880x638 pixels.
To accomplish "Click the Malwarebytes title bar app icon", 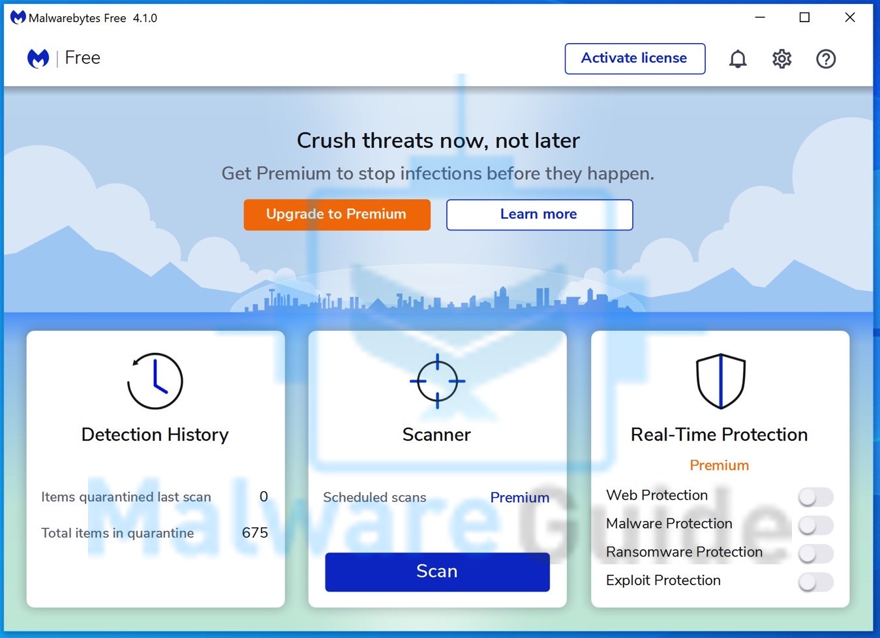I will [x=18, y=18].
